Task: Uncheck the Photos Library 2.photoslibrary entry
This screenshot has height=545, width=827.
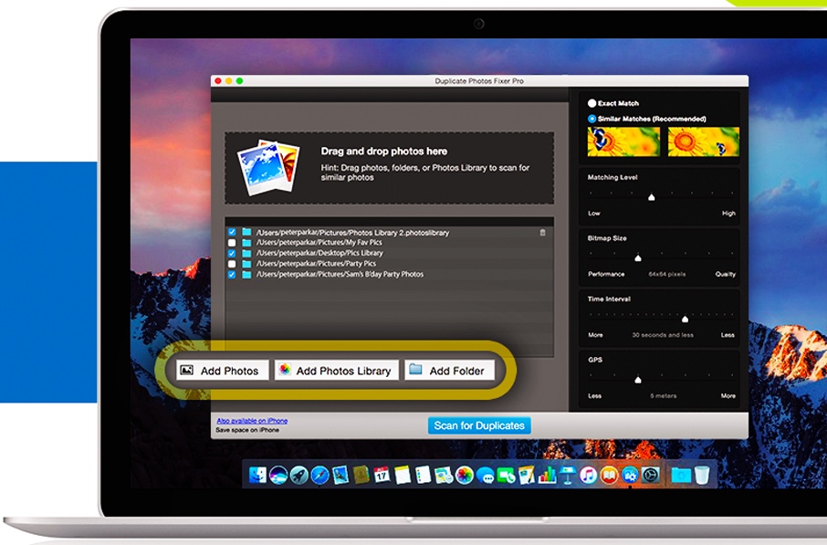Action: 231,232
